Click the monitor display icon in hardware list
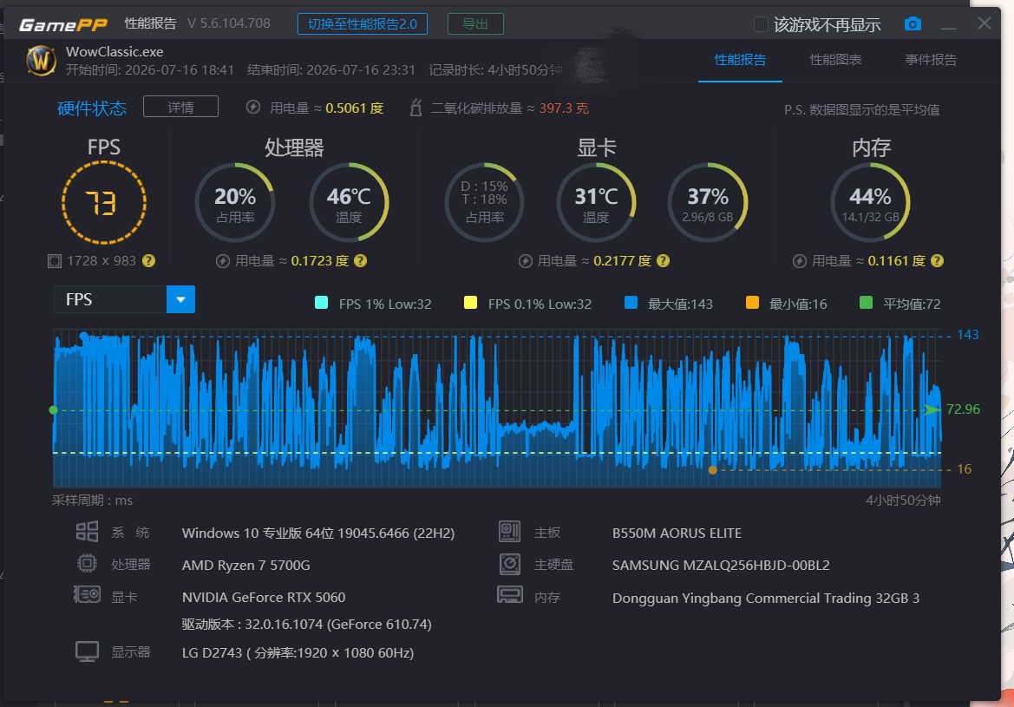The image size is (1014, 707). click(x=87, y=651)
